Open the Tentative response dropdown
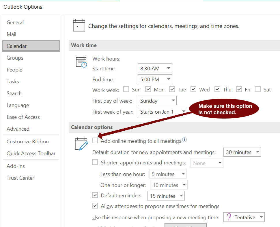Screen dimensions: 280x227 coord(244,217)
